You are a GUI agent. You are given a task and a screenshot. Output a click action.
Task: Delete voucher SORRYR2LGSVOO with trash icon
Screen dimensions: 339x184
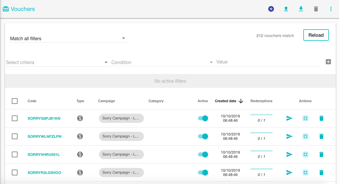(x=321, y=173)
